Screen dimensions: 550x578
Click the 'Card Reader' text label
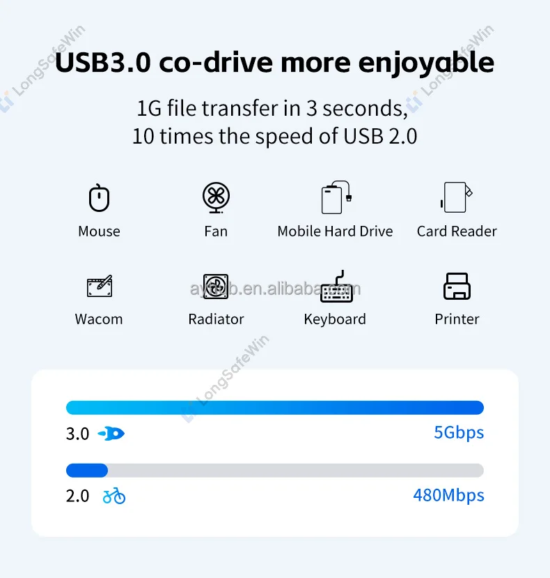(x=457, y=231)
